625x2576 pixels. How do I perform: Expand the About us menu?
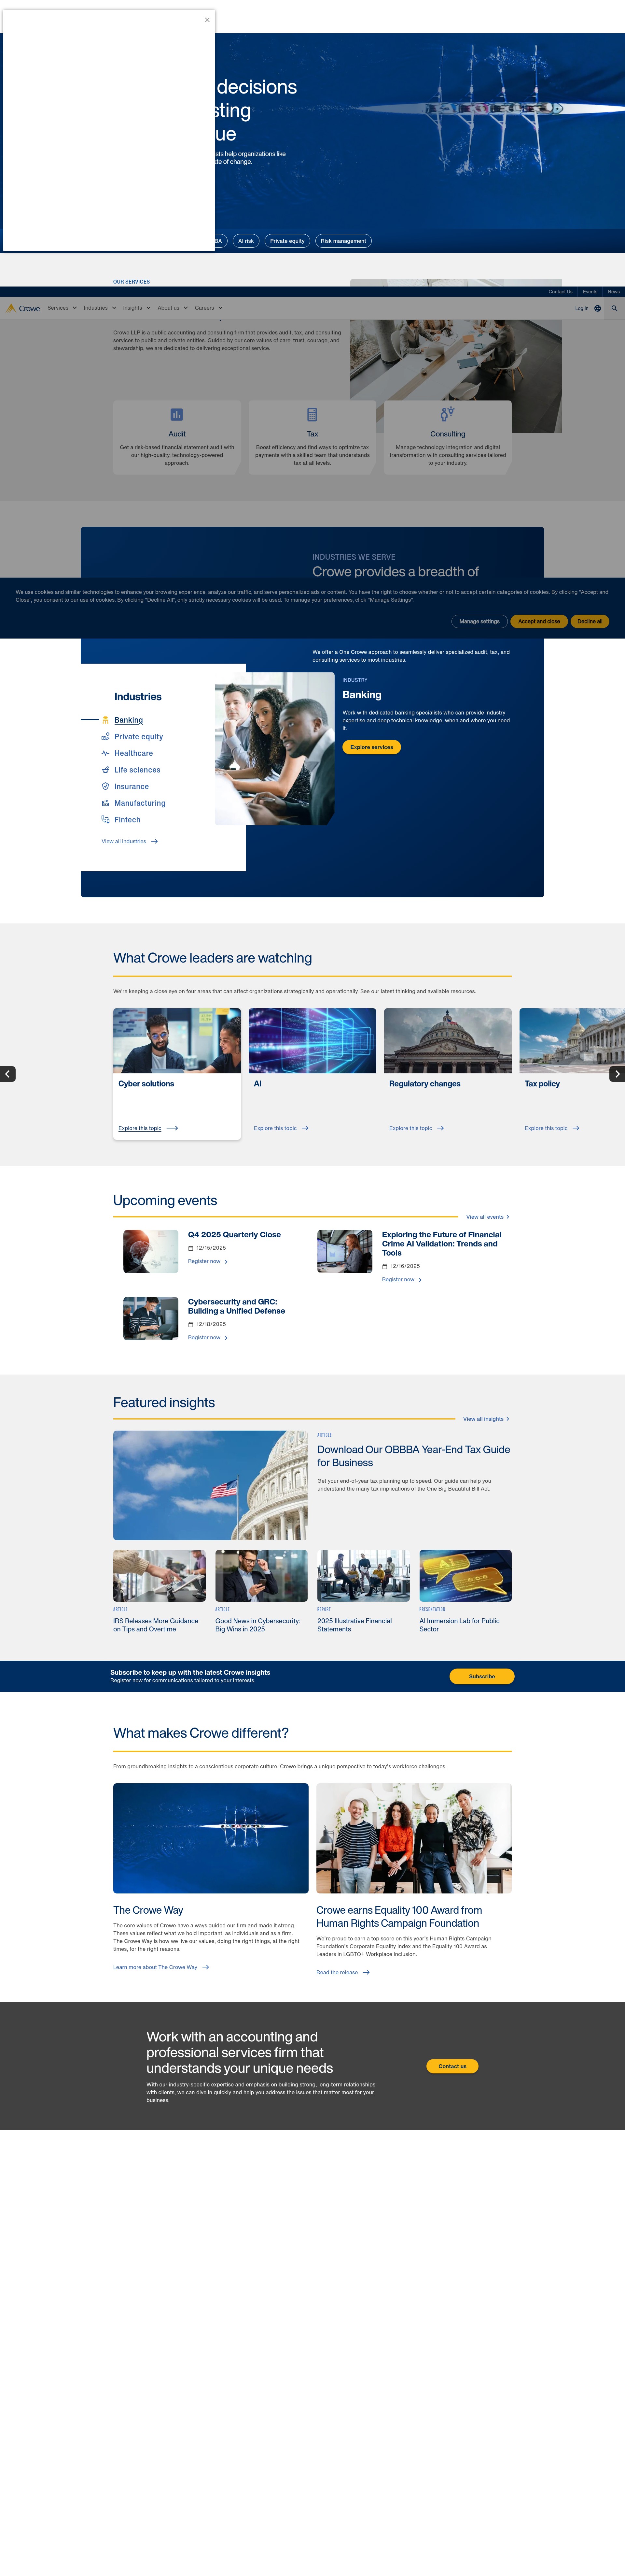click(x=173, y=308)
